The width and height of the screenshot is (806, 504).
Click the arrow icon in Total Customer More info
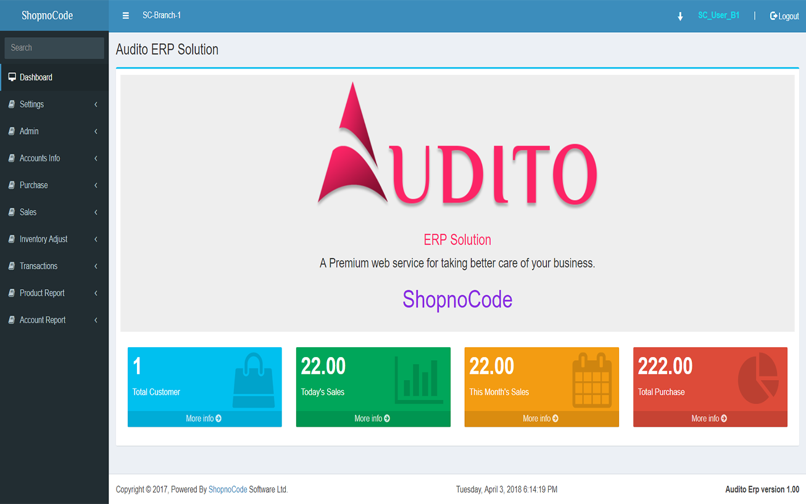coord(218,419)
